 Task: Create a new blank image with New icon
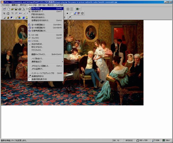(x=9, y=9)
